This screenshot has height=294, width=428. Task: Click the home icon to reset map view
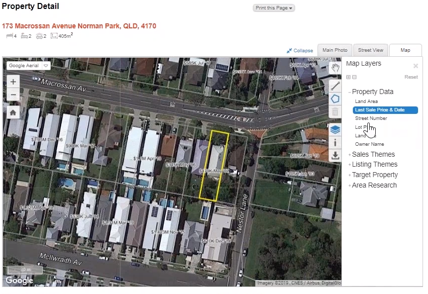click(x=12, y=112)
